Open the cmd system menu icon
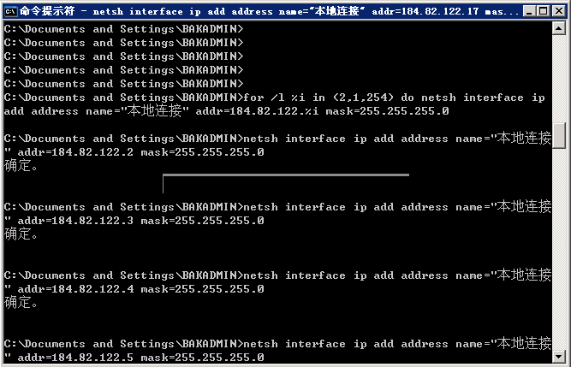The height and width of the screenshot is (367, 571). (10, 11)
